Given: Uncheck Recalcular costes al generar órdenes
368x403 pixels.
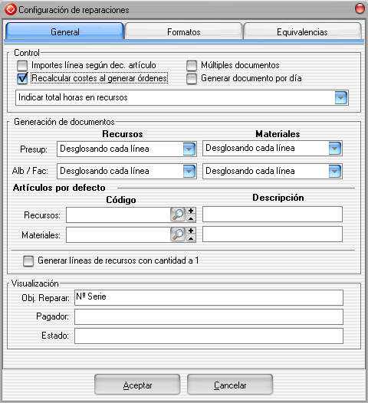Looking at the screenshot, I should tap(22, 78).
